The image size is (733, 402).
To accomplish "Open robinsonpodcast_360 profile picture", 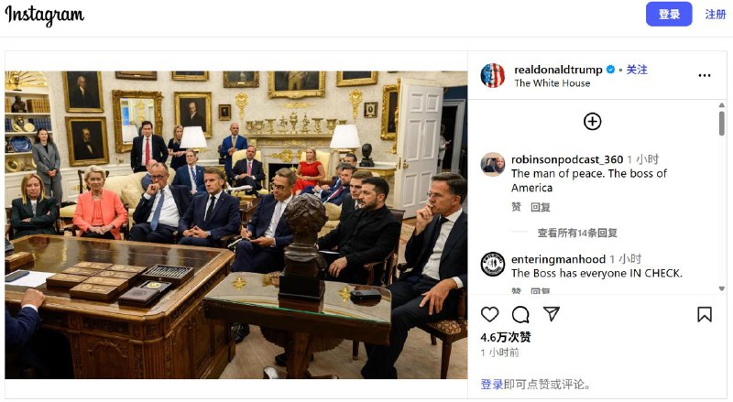I will pyautogui.click(x=493, y=165).
